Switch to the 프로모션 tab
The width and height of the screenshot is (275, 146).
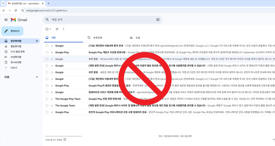coord(98,38)
